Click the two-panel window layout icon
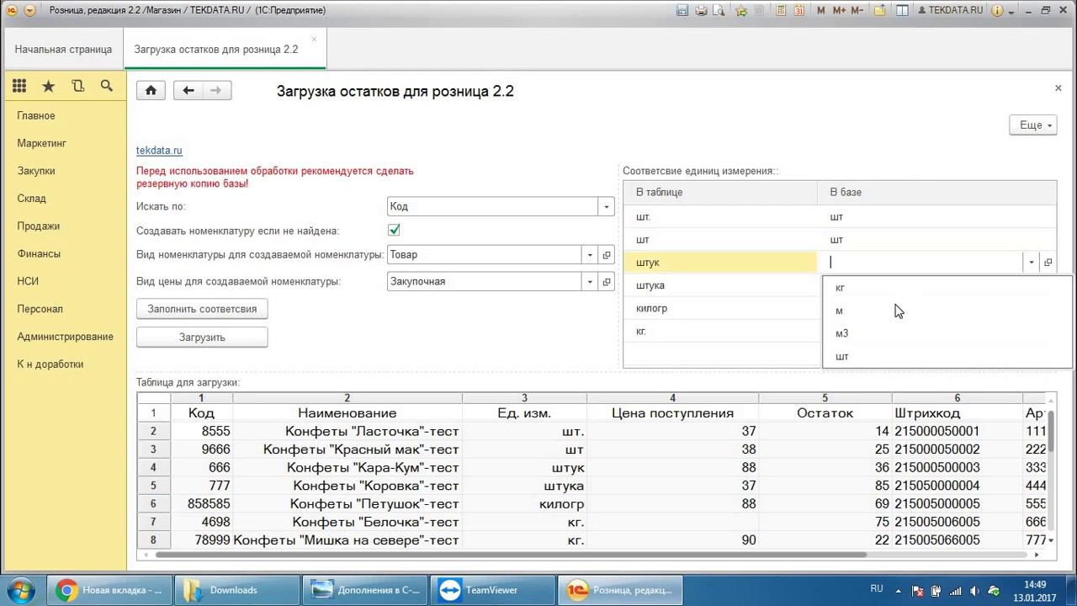 tap(902, 10)
